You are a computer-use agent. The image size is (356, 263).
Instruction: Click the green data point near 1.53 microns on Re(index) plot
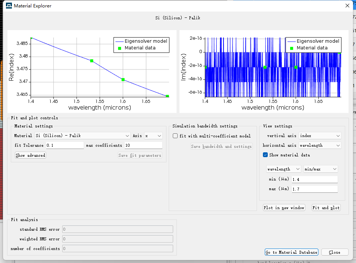[92, 61]
